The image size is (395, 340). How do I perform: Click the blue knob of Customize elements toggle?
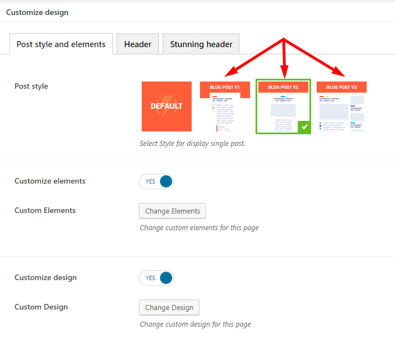(166, 181)
